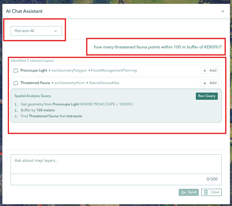
Task: Open the Horizon AI model dropdown
Action: coord(36,31)
